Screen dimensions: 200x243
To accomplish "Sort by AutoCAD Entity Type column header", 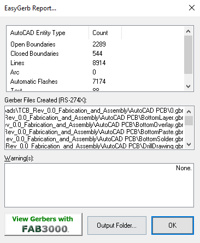I will [48, 33].
